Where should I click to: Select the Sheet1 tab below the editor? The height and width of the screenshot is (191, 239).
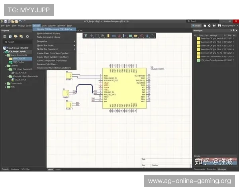(x=58, y=170)
